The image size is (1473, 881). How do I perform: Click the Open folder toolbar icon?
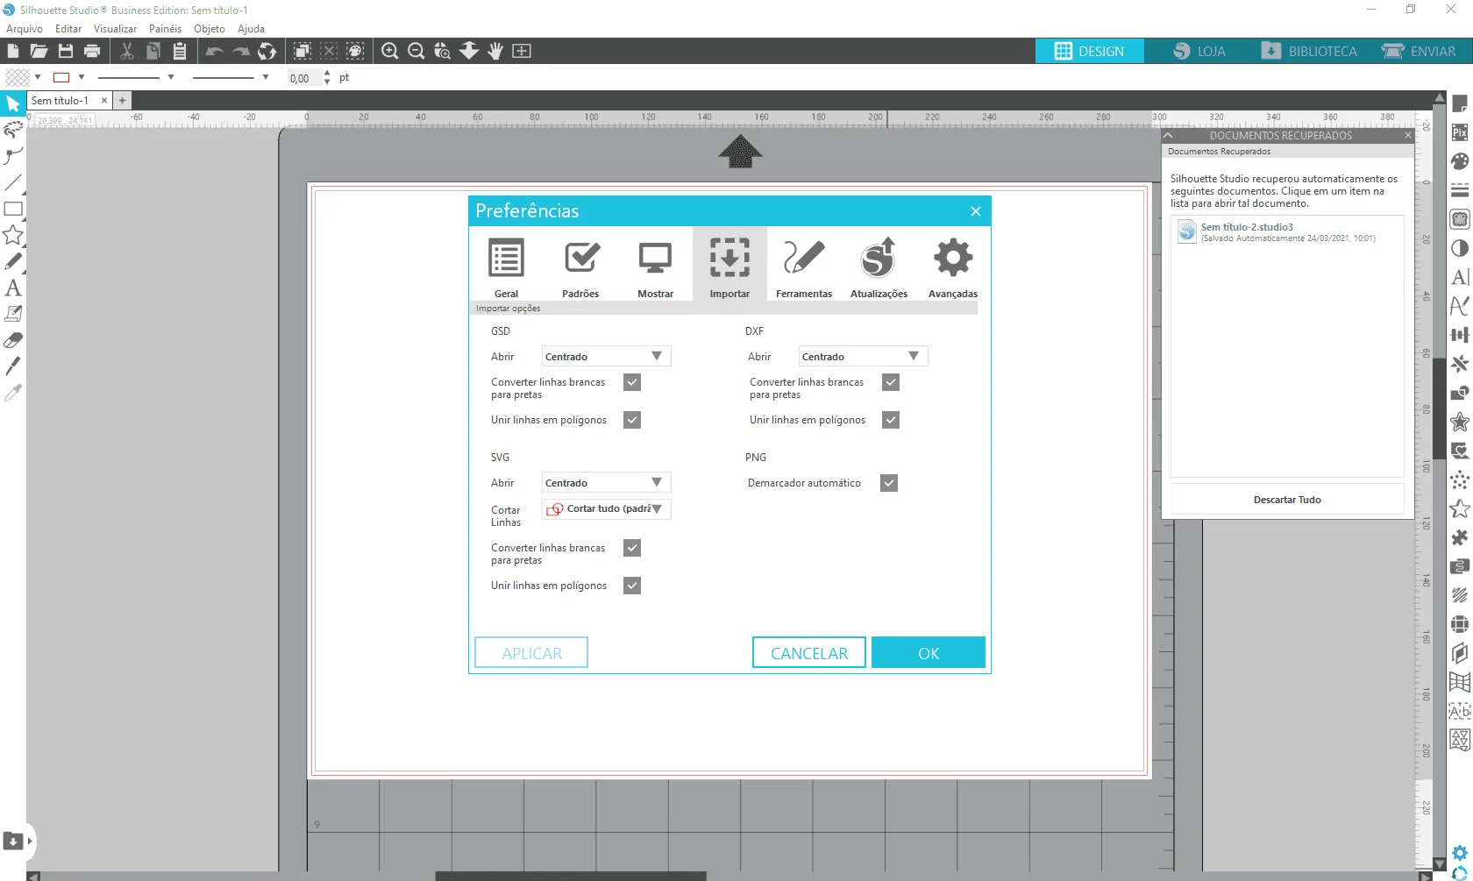39,51
